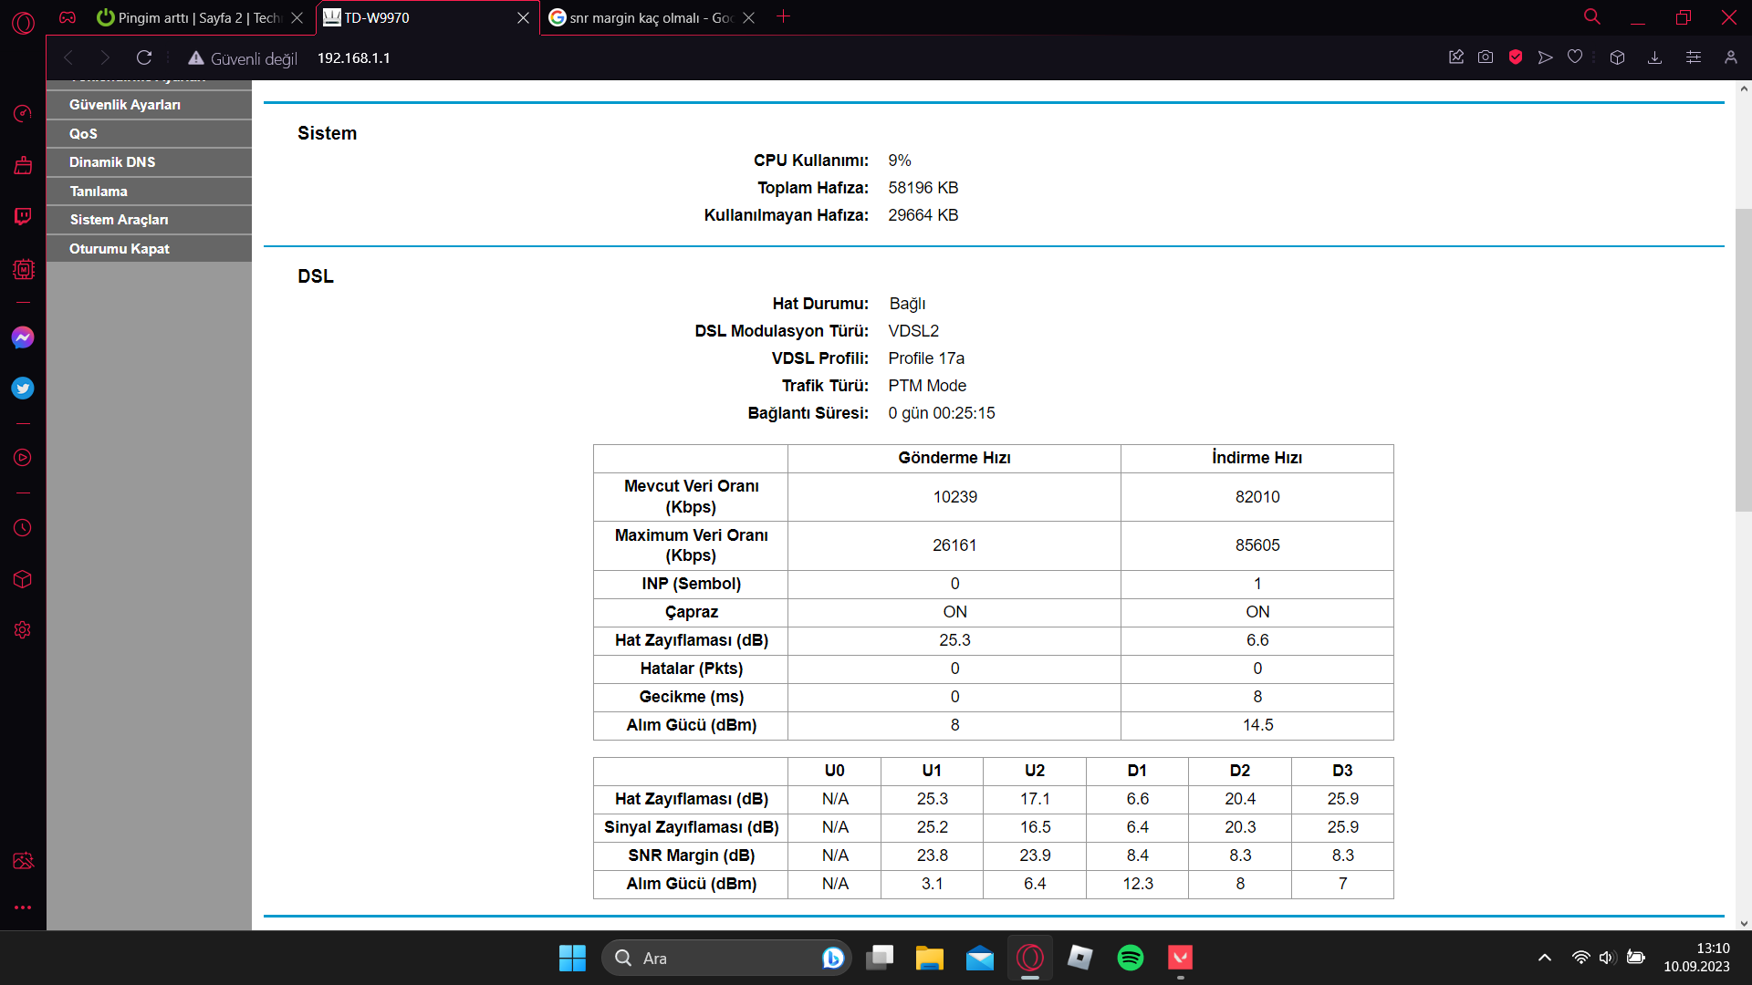Toggle the ad blocker shield icon
This screenshot has height=985, width=1752.
pyautogui.click(x=1516, y=57)
